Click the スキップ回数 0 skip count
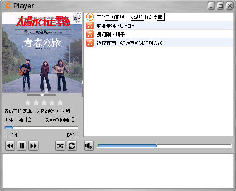 click(x=60, y=120)
